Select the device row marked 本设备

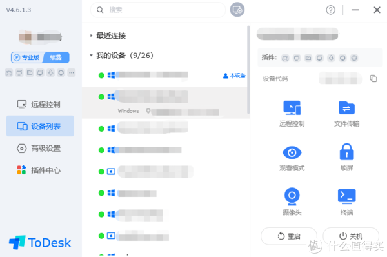pyautogui.click(x=165, y=76)
